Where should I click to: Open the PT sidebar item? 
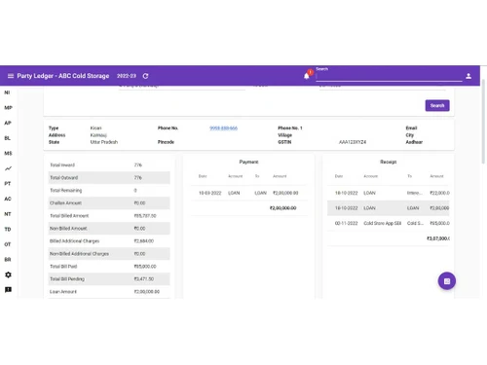[x=8, y=184]
